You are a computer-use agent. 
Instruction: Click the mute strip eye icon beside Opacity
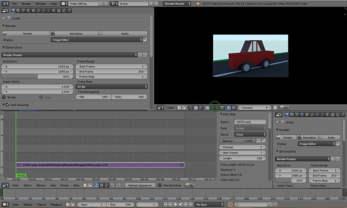[x=259, y=141]
